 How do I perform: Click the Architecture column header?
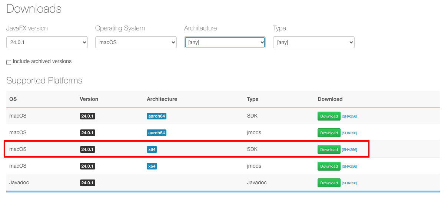[162, 99]
